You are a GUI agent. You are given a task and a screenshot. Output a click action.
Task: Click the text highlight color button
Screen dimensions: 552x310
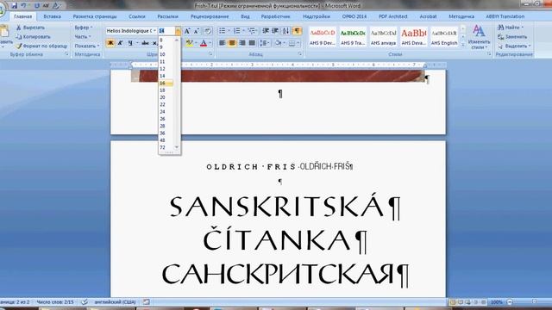point(190,43)
